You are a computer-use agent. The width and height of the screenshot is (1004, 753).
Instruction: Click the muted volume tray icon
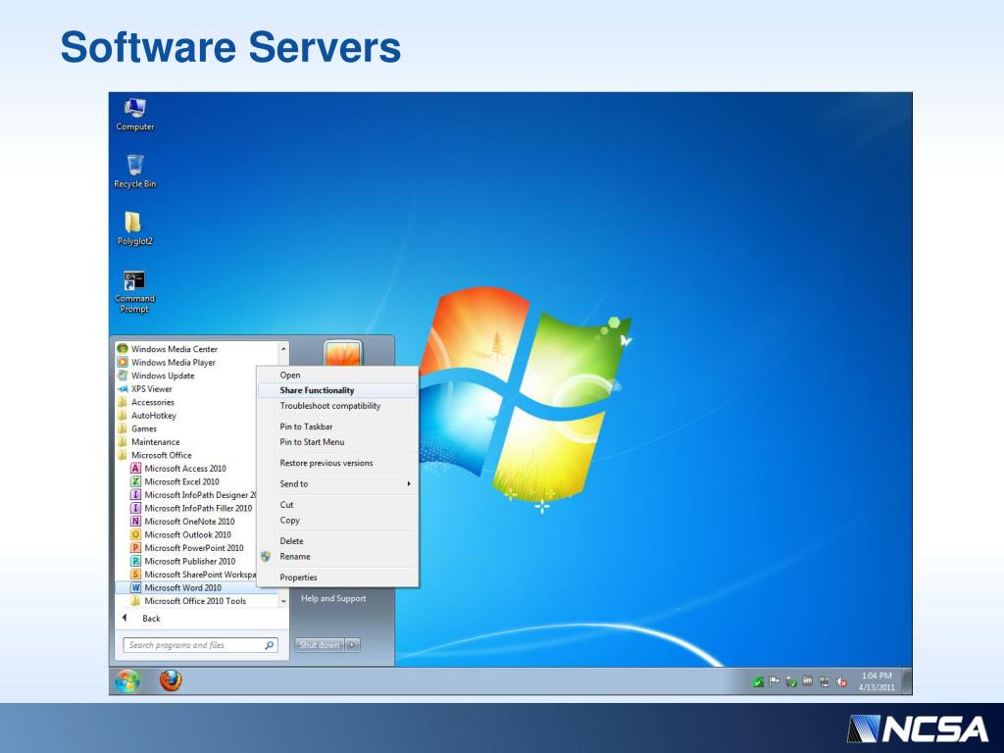842,682
